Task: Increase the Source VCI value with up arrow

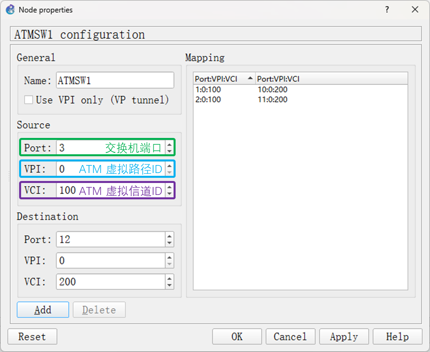Action: pyautogui.click(x=170, y=187)
